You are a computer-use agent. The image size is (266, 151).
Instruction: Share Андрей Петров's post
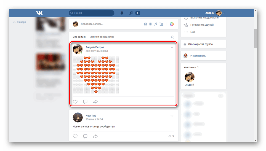click(95, 102)
